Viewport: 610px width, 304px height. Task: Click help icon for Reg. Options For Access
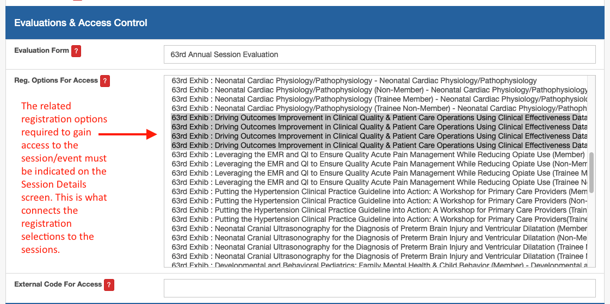pos(105,81)
